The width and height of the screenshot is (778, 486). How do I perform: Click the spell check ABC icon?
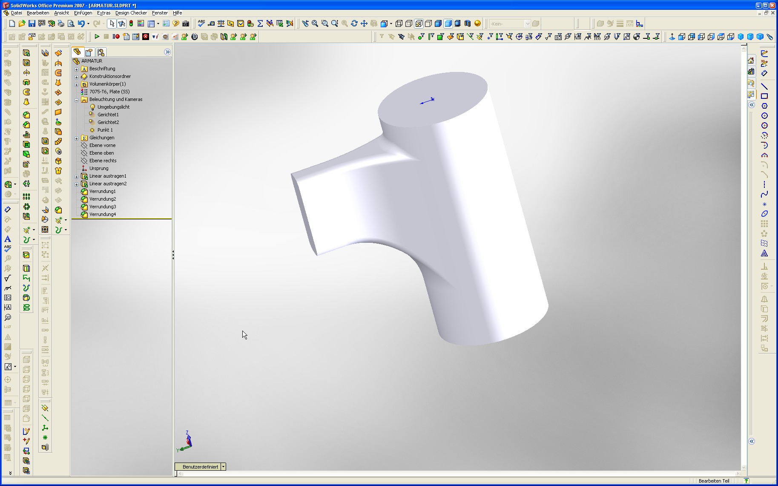click(x=201, y=24)
